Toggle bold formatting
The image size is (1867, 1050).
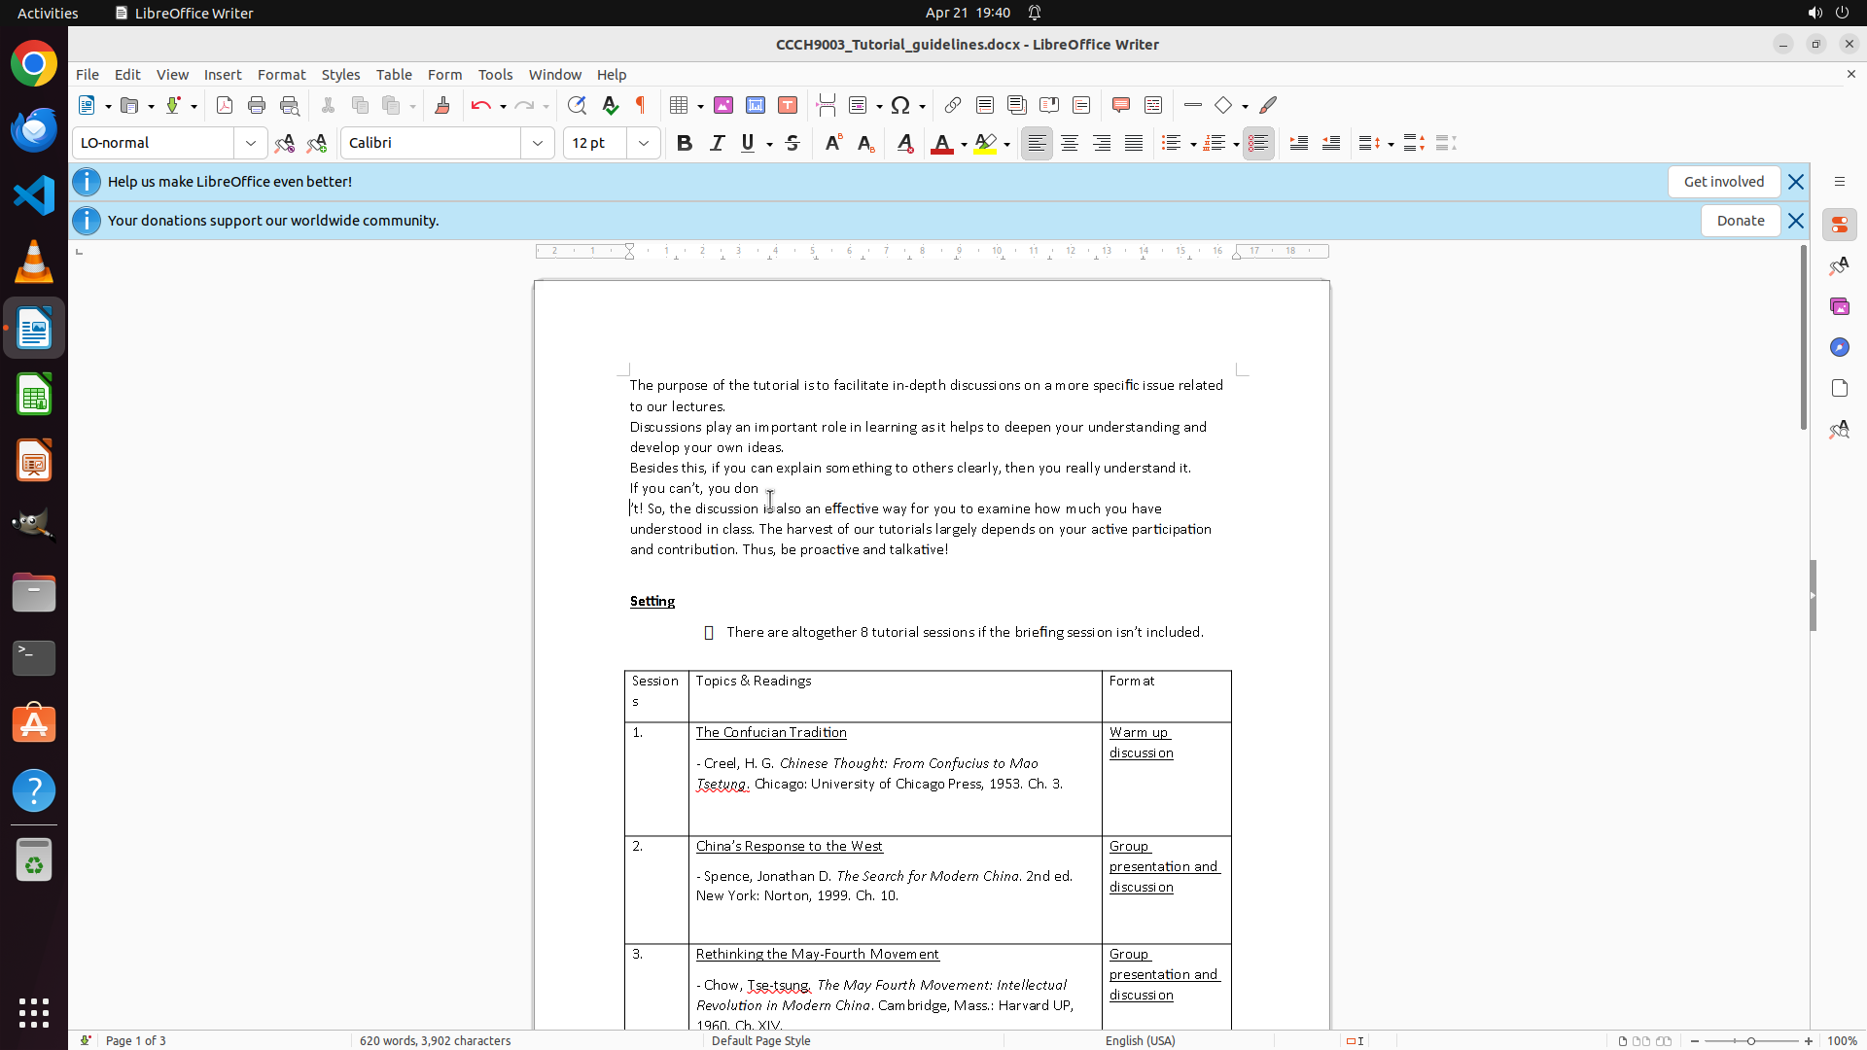pyautogui.click(x=685, y=143)
